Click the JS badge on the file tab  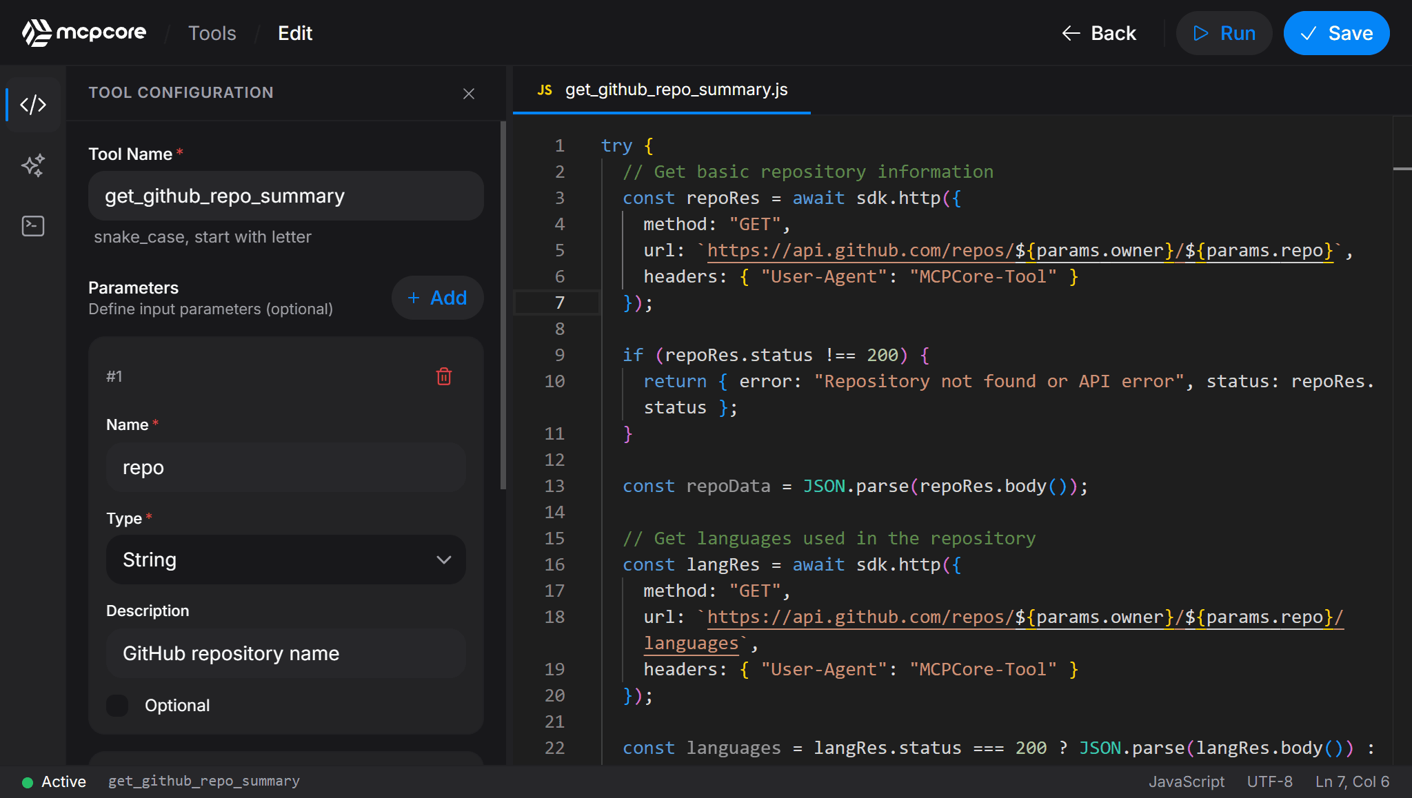click(x=545, y=90)
